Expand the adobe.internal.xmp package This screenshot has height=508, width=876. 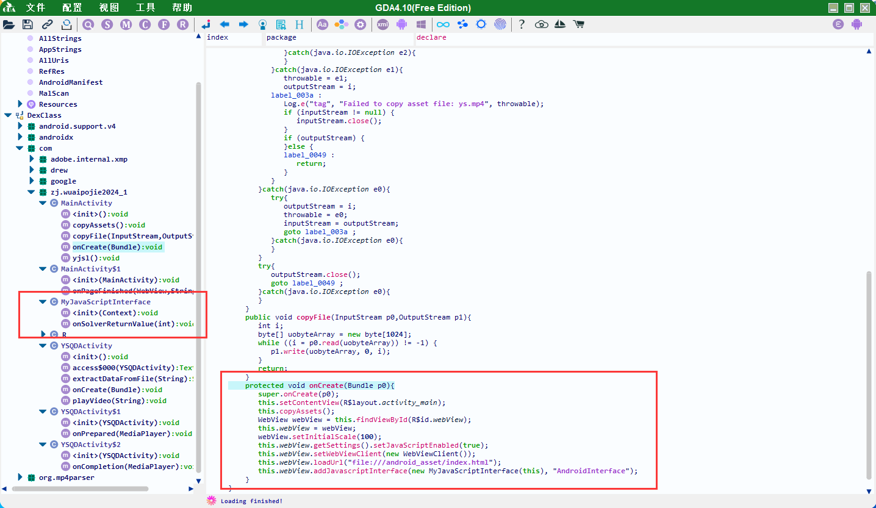32,159
